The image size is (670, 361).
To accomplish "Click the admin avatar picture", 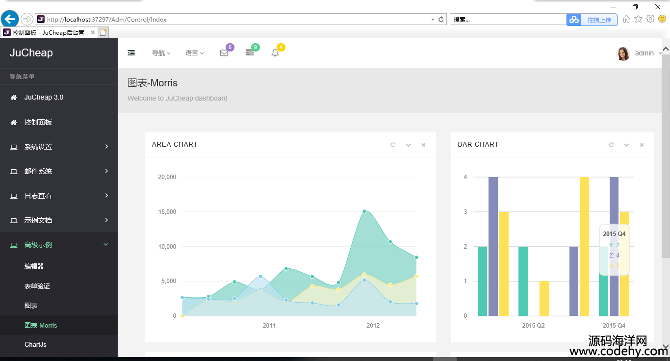I will [622, 53].
